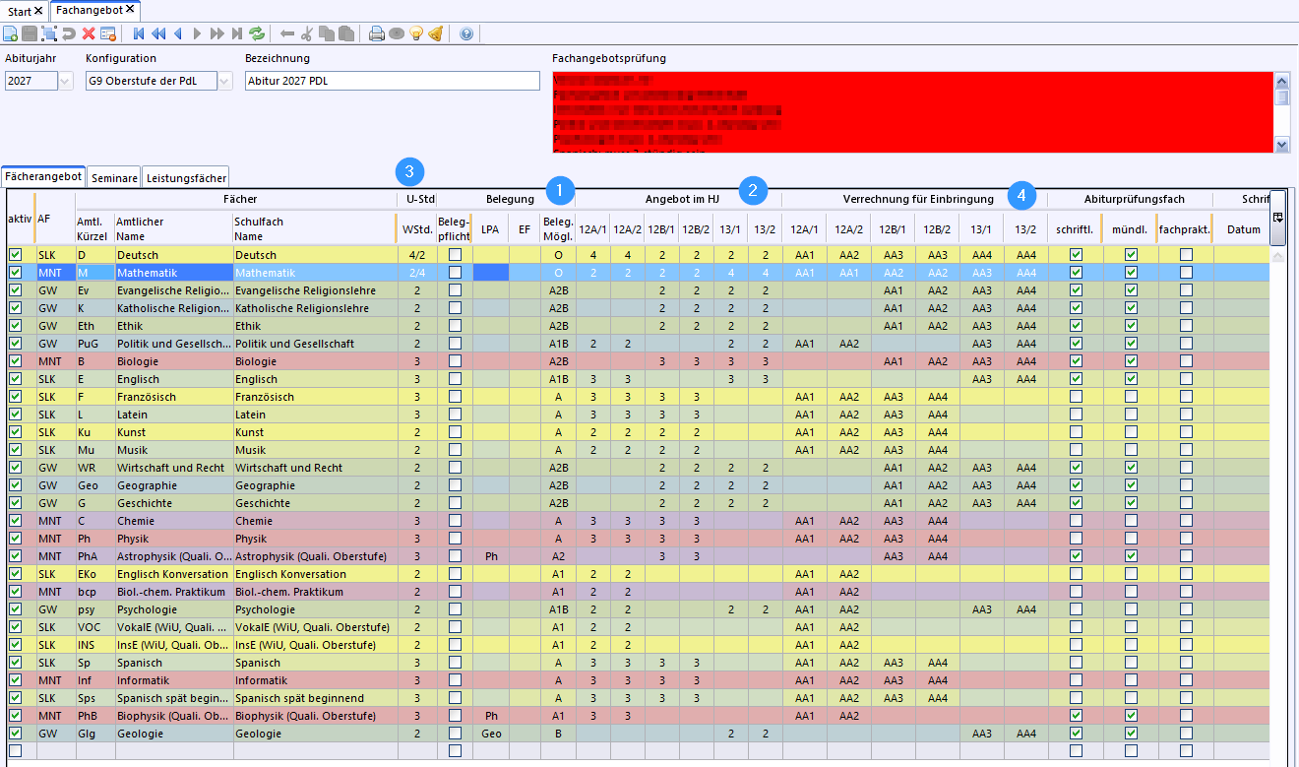This screenshot has width=1299, height=767.
Task: Click the AF column header
Action: tap(54, 218)
